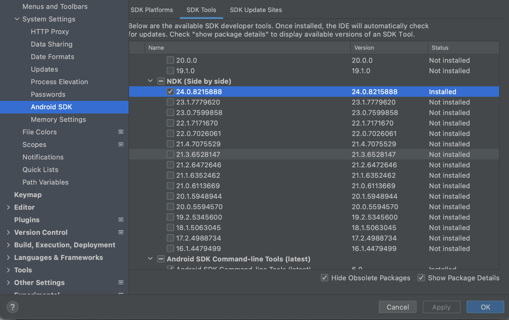The image size is (509, 320).
Task: Switch to the SDK Platforms tab
Action: click(x=152, y=10)
